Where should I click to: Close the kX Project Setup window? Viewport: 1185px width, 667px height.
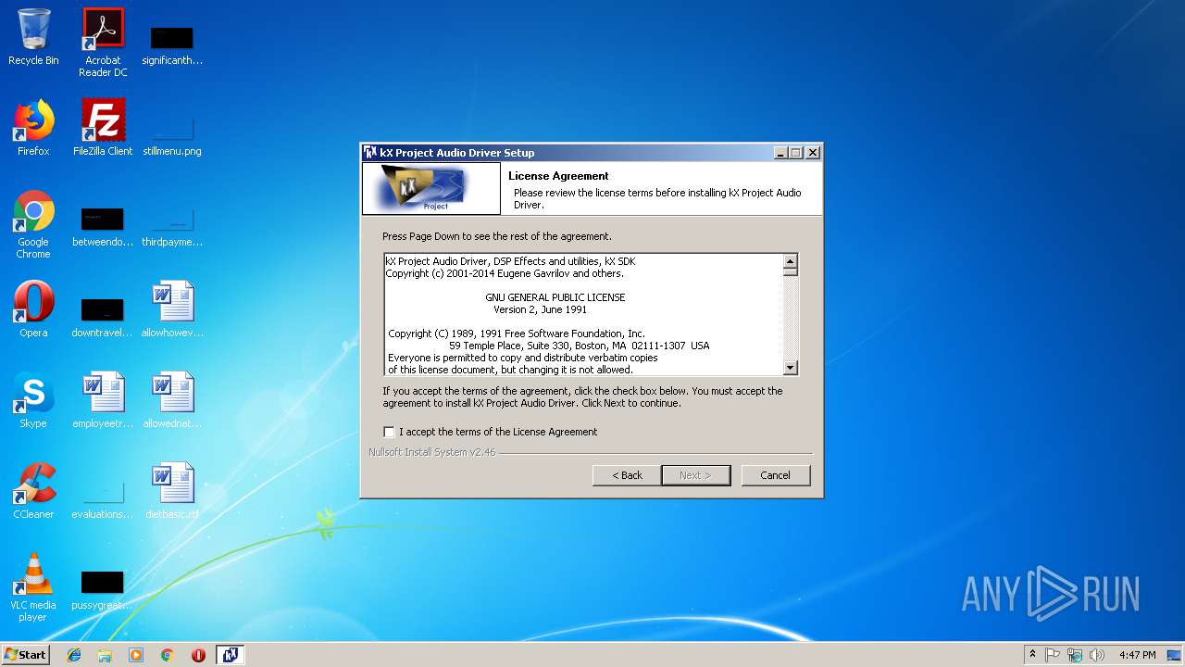[813, 153]
